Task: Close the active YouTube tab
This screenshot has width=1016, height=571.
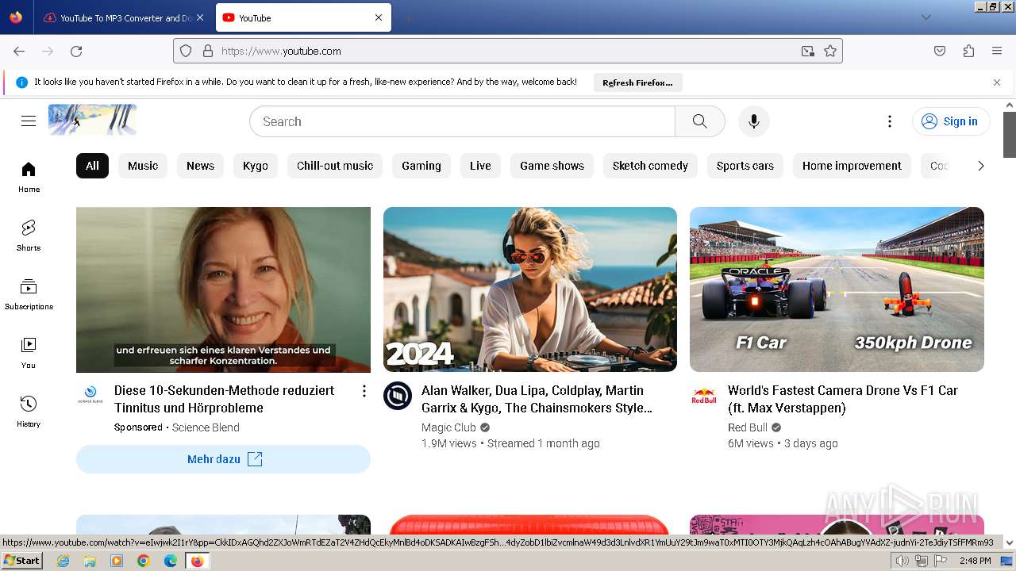Action: click(x=379, y=17)
